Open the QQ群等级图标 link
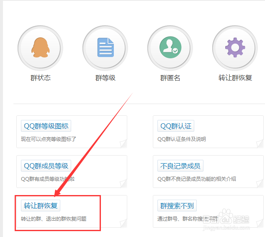 click(46, 126)
